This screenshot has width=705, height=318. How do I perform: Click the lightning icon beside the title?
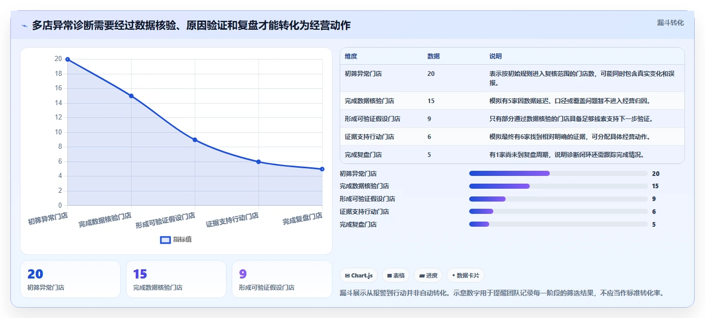point(24,26)
